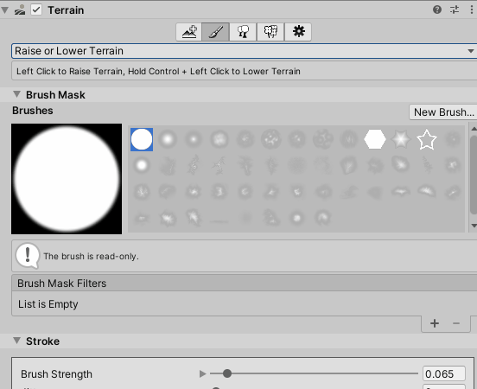The image size is (477, 389).
Task: Select the Create Neighbor Terrains tool
Action: tap(189, 32)
